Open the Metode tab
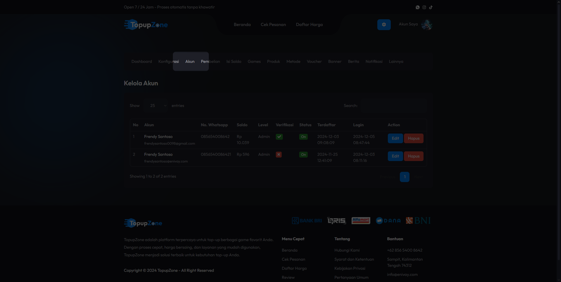The image size is (561, 282). coord(293,62)
